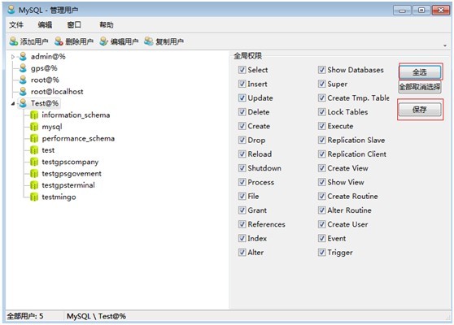This screenshot has height=325, width=454.
Task: Select the admin@% user icon
Action: (23, 56)
